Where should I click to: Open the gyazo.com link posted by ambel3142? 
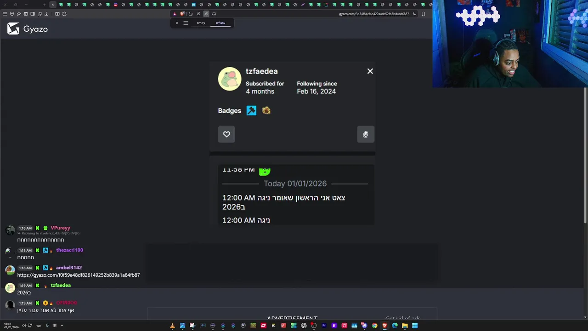click(x=79, y=275)
